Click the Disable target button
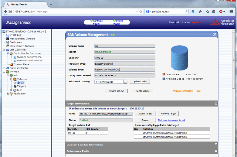237x157 pixels. tap(145, 120)
